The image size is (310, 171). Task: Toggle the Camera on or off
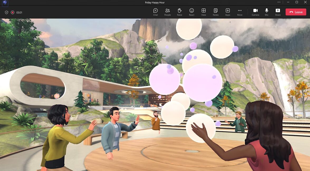click(255, 12)
